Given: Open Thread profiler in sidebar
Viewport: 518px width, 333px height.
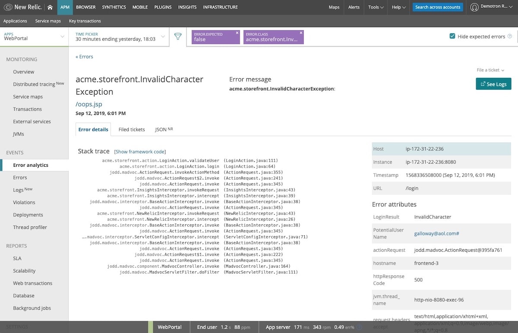Looking at the screenshot, I should [x=30, y=228].
